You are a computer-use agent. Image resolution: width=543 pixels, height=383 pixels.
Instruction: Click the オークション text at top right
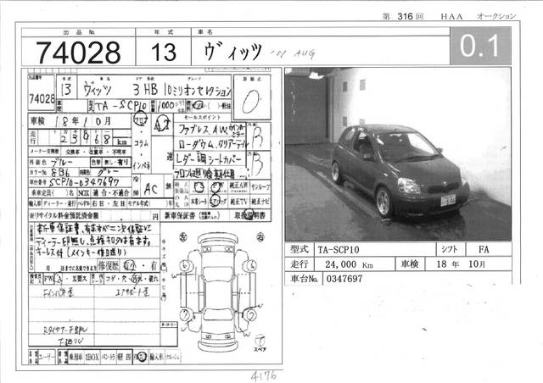496,16
